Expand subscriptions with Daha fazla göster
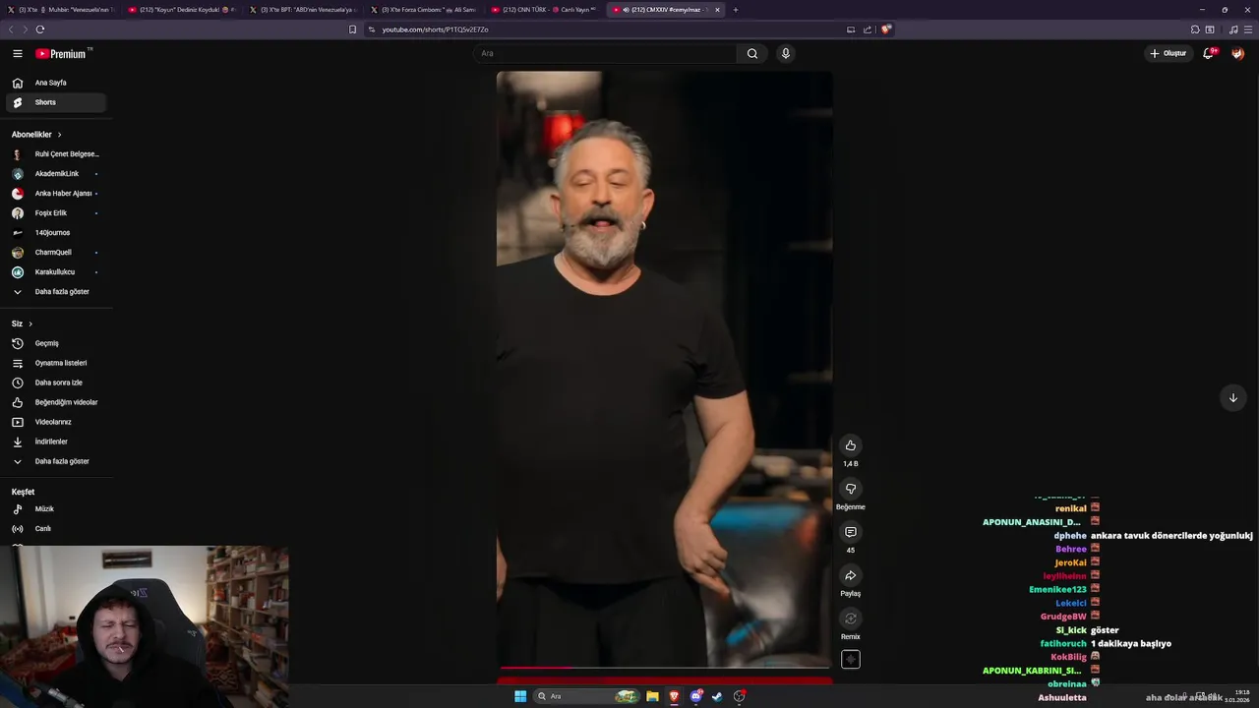The height and width of the screenshot is (708, 1259). pos(56,292)
